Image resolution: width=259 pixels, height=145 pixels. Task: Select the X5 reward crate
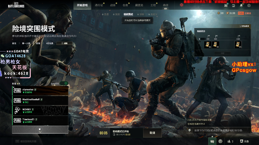point(238,44)
